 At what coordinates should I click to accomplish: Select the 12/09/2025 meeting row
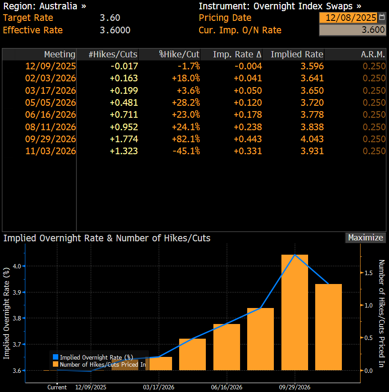tap(51, 66)
